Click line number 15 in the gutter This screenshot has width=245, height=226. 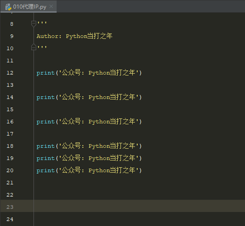10,109
